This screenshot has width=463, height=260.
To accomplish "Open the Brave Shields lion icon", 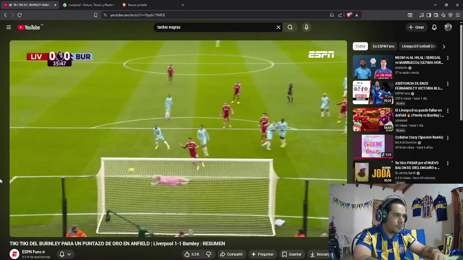I will pyautogui.click(x=349, y=15).
